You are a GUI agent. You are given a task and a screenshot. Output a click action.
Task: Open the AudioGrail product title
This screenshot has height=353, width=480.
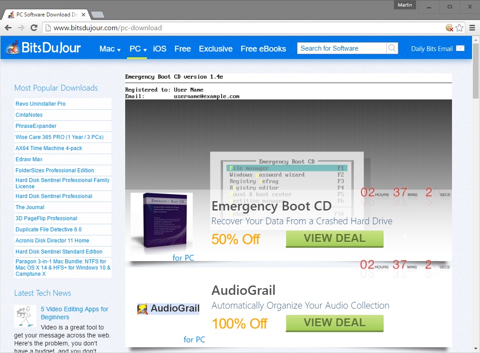pyautogui.click(x=243, y=290)
